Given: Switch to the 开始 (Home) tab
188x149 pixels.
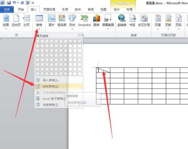Looking at the screenshot, I should [x=21, y=9].
